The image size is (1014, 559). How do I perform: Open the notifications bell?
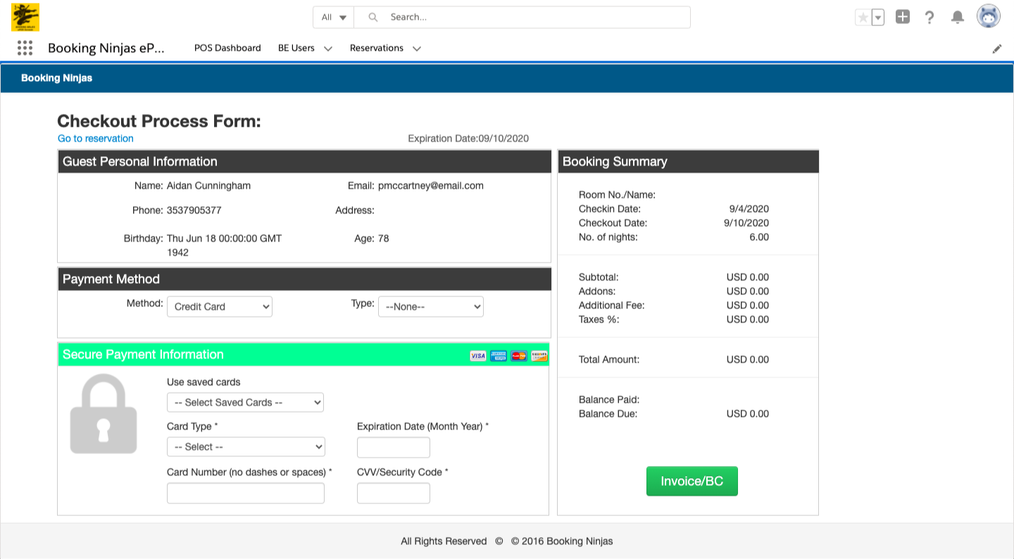(x=958, y=18)
